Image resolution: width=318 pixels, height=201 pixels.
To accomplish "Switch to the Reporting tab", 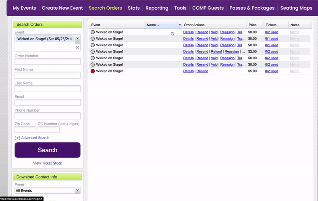I will (157, 8).
